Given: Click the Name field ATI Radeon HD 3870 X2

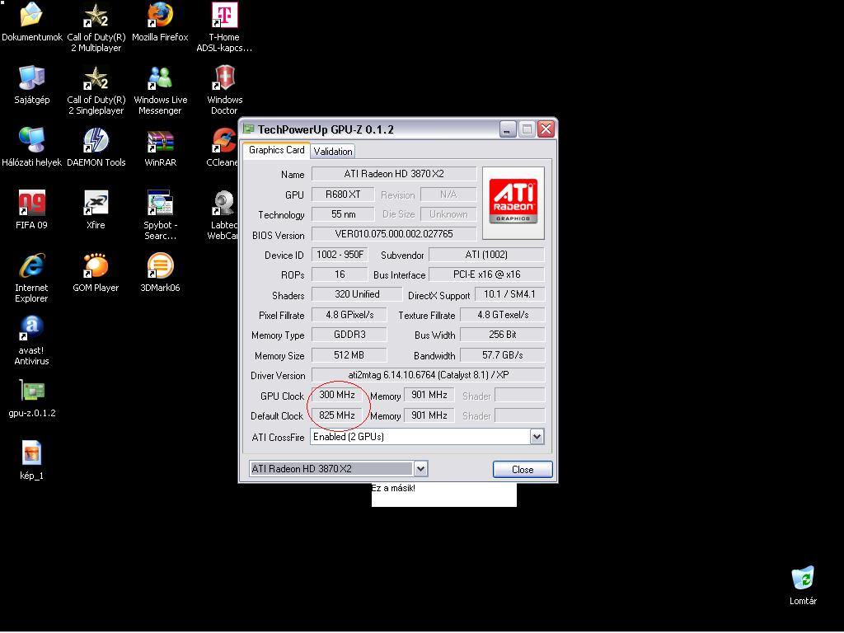Looking at the screenshot, I should coord(394,174).
